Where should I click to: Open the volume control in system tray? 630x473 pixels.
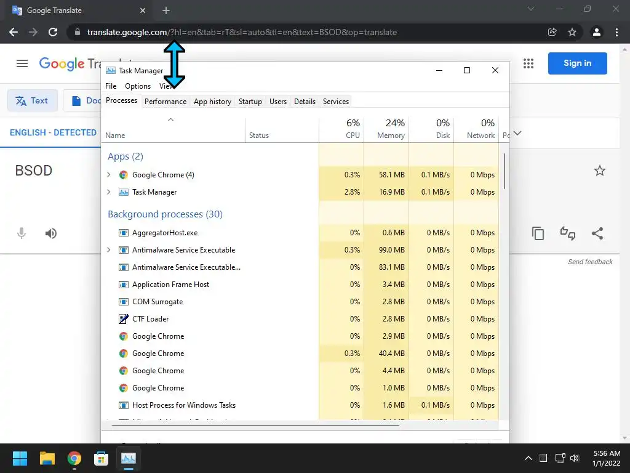(575, 458)
